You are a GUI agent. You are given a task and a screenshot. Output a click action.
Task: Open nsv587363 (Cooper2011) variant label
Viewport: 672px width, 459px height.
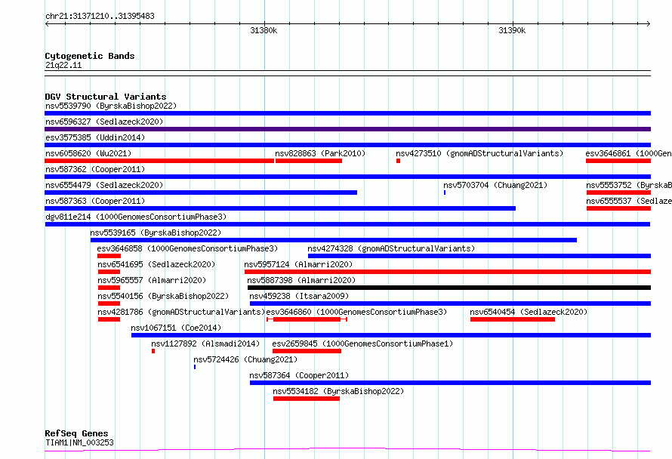point(95,201)
